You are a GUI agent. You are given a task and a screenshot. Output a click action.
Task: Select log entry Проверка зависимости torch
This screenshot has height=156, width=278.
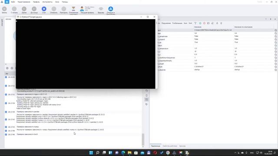pyautogui.click(x=27, y=134)
